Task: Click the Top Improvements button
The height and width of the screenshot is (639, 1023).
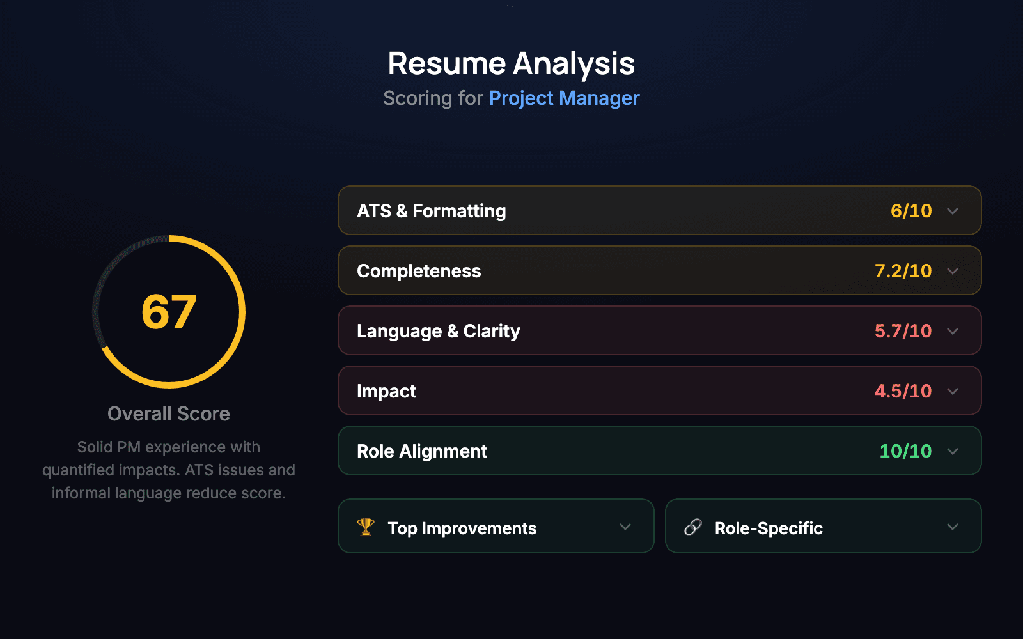Action: (496, 527)
